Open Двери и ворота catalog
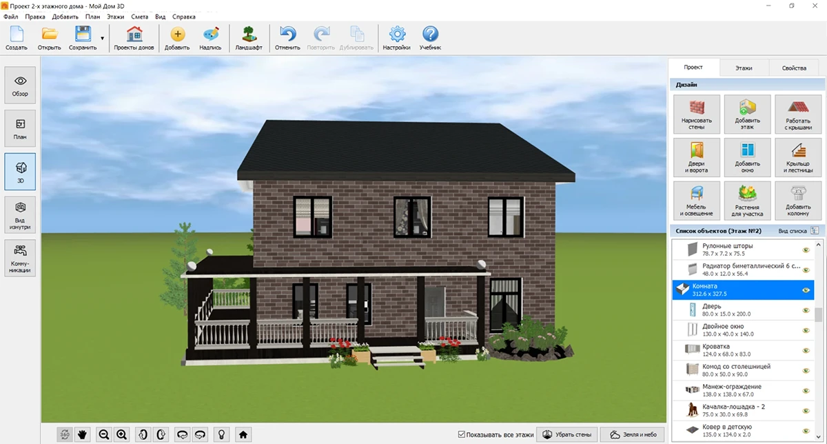 (x=697, y=157)
